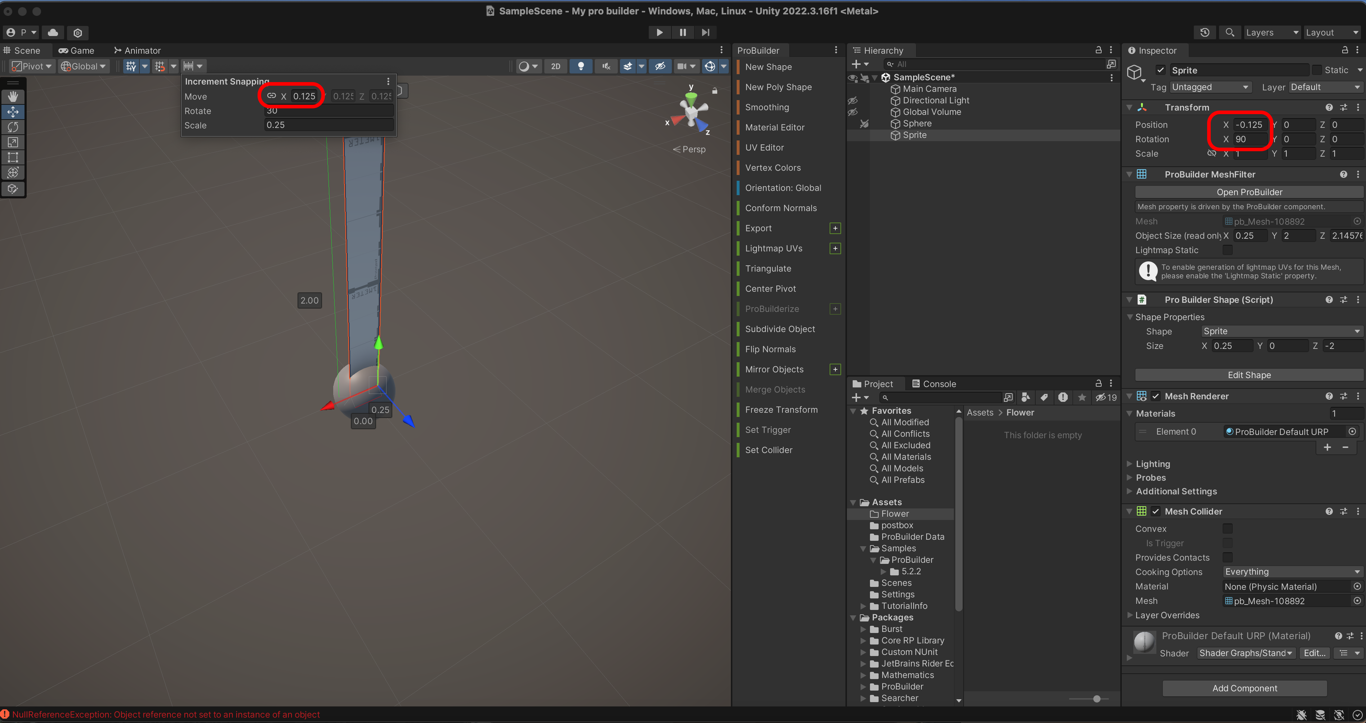Enable the Convex checkbox
The width and height of the screenshot is (1366, 723).
[x=1227, y=529]
